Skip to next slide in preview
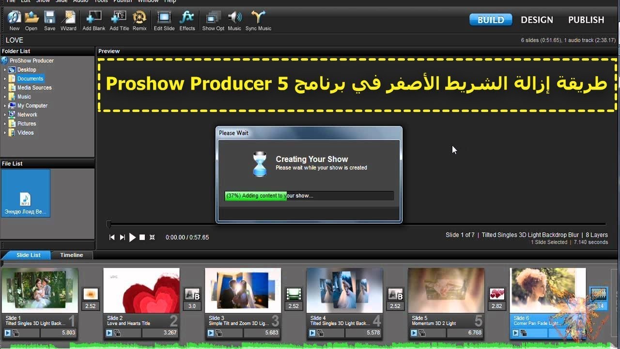Image resolution: width=620 pixels, height=349 pixels. coord(122,238)
